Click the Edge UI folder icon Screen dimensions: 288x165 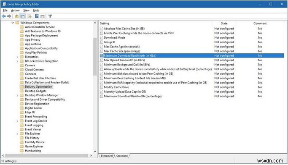22,113
